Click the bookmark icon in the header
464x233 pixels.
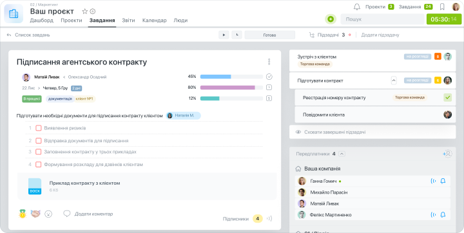pyautogui.click(x=442, y=7)
